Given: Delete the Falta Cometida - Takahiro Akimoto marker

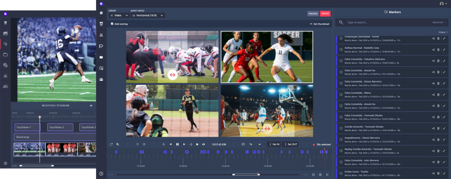Looking at the screenshot, I should click(x=438, y=60).
